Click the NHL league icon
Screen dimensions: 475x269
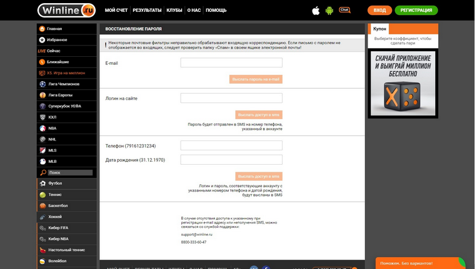click(x=42, y=139)
